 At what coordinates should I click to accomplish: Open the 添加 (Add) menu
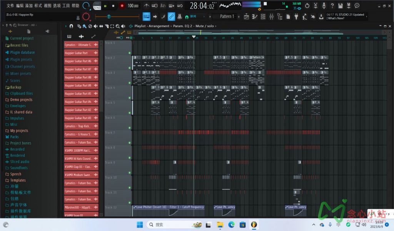click(x=29, y=5)
